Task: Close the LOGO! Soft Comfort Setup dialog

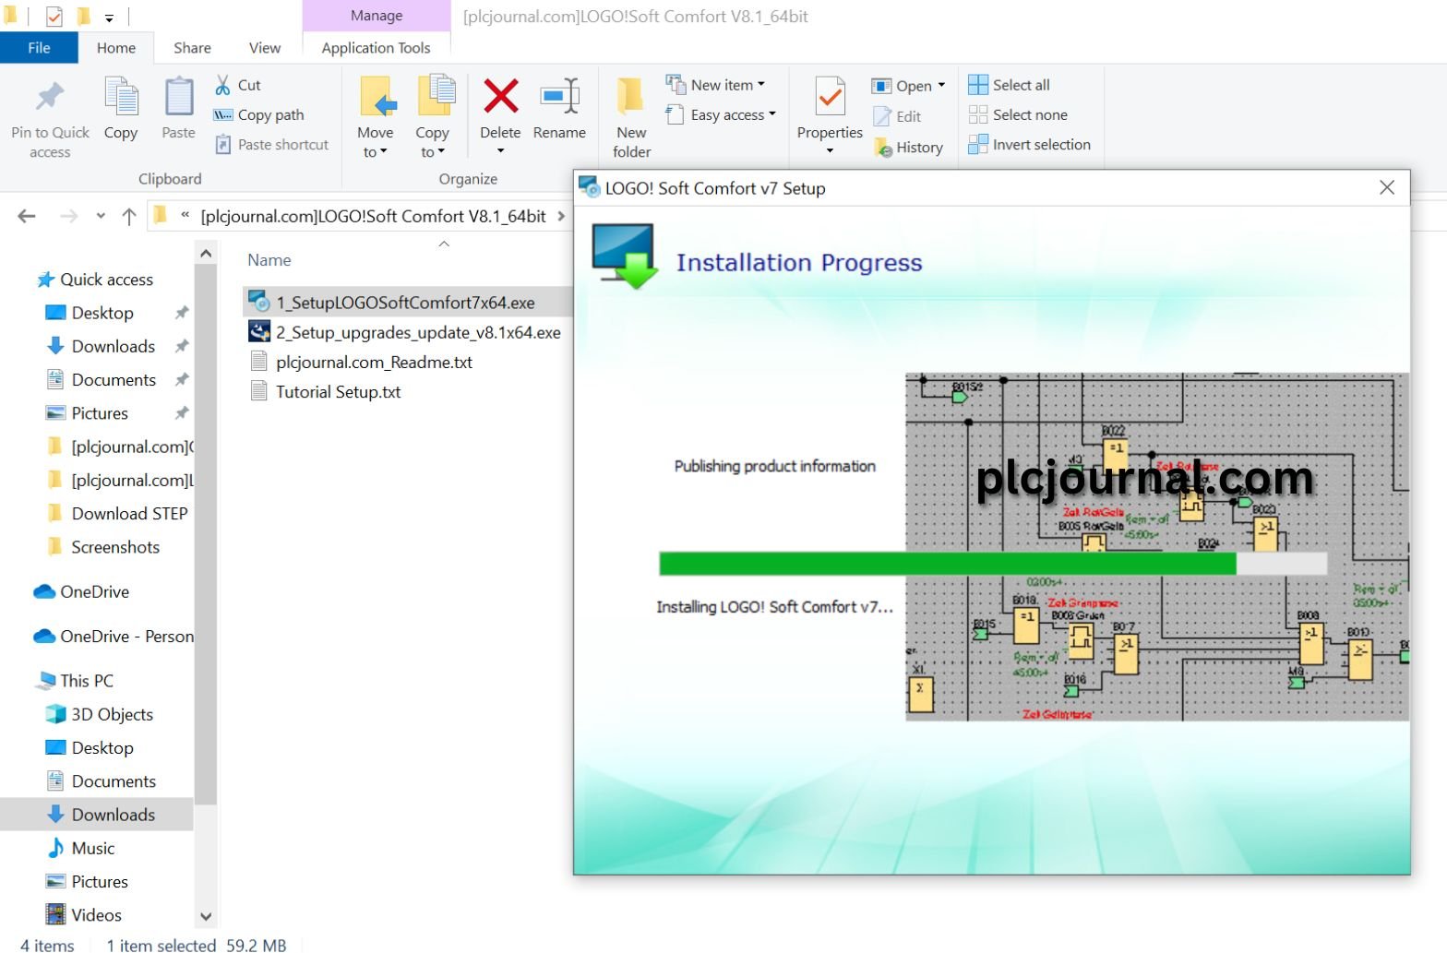Action: (1386, 188)
